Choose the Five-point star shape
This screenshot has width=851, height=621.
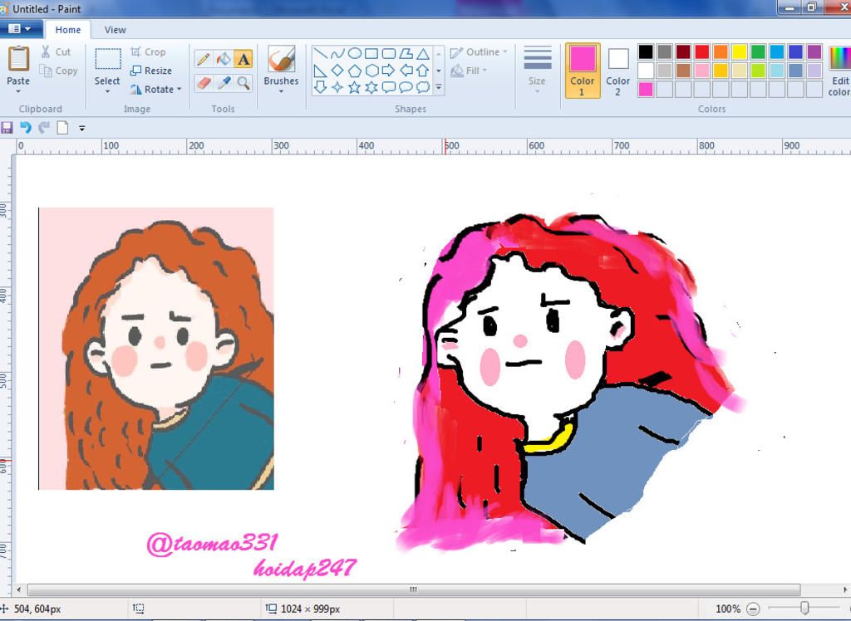pyautogui.click(x=354, y=87)
